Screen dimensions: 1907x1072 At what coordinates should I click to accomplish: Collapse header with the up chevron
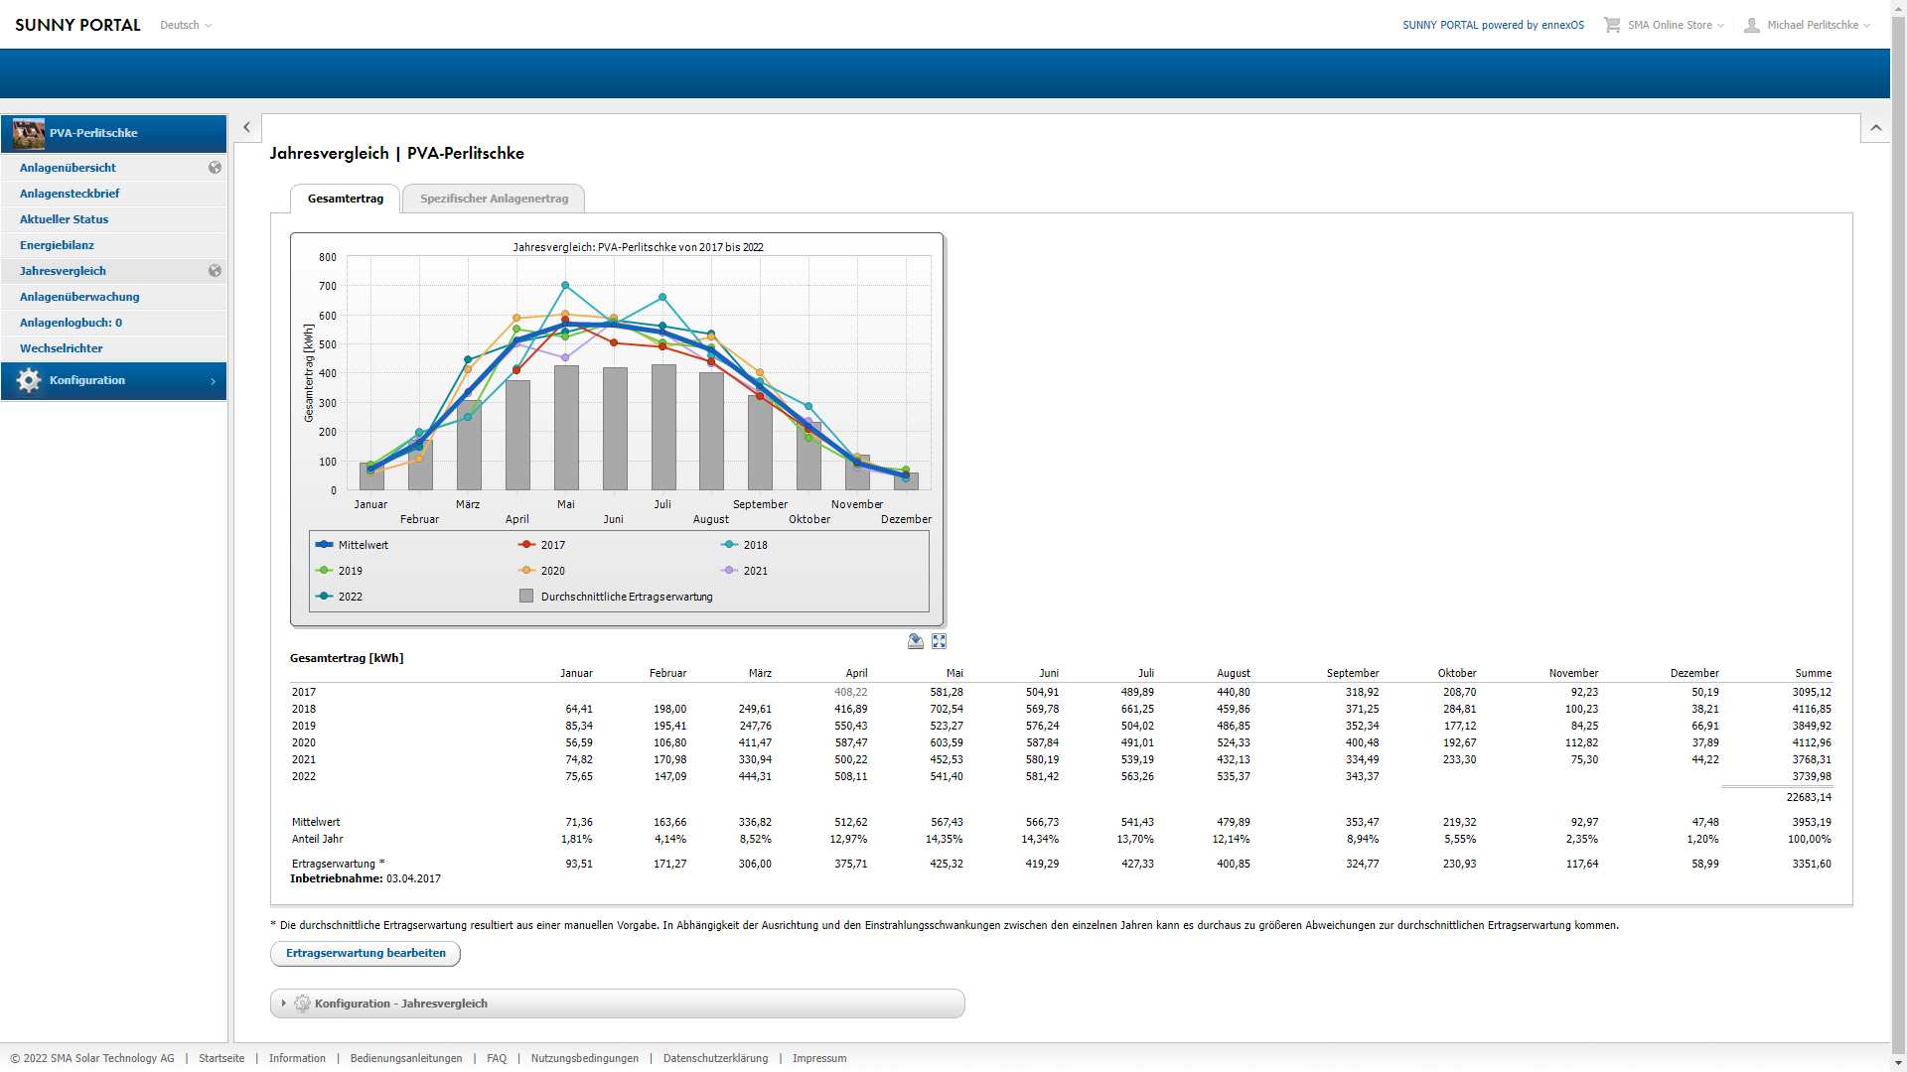point(1875,128)
